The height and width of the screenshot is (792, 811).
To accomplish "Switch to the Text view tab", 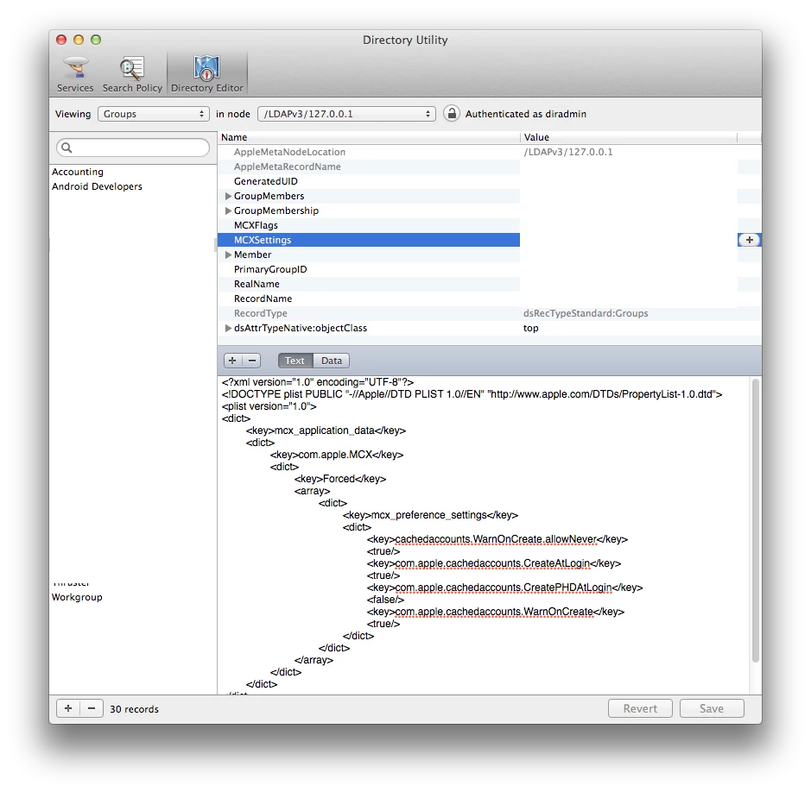I will pos(295,361).
